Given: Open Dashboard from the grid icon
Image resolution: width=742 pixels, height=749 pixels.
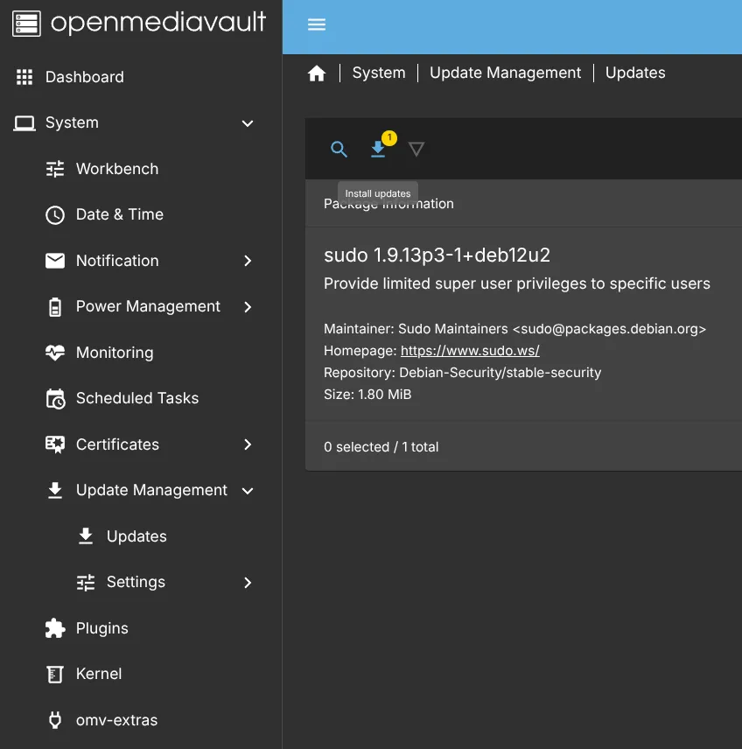Looking at the screenshot, I should click(24, 77).
